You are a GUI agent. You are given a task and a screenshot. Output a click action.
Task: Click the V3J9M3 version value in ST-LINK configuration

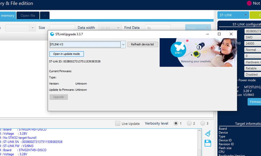click(x=248, y=95)
